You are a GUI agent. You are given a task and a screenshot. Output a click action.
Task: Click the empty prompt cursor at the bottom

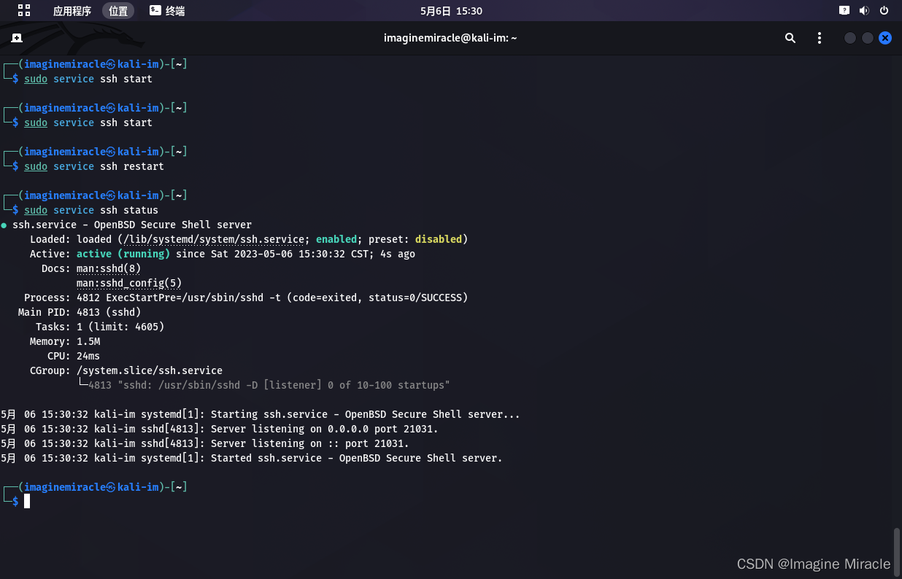[x=27, y=501]
